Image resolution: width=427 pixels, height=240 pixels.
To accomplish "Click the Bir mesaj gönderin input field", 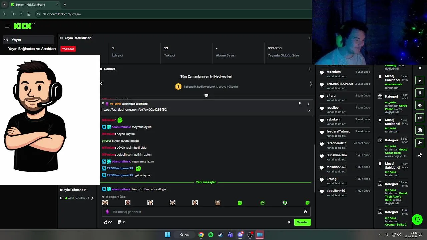I will pos(206,212).
